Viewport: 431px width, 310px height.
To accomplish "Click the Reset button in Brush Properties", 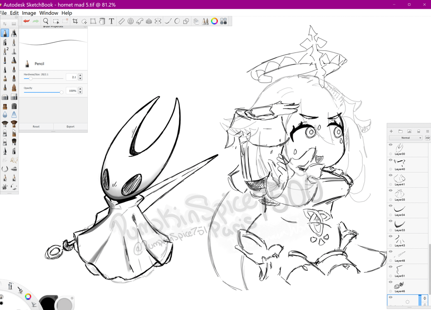I will click(x=36, y=126).
